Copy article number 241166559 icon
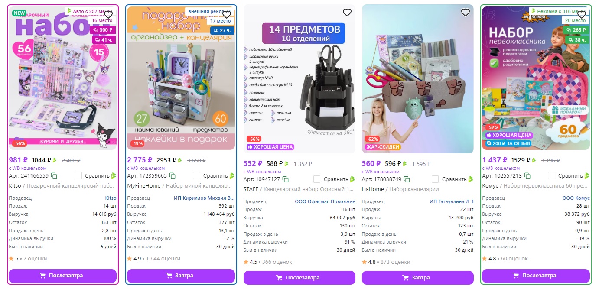Viewport: 599px width, 289px height. pos(54,176)
